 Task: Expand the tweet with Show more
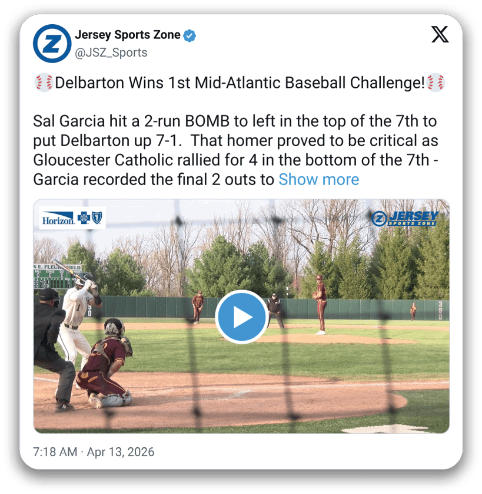click(x=318, y=179)
